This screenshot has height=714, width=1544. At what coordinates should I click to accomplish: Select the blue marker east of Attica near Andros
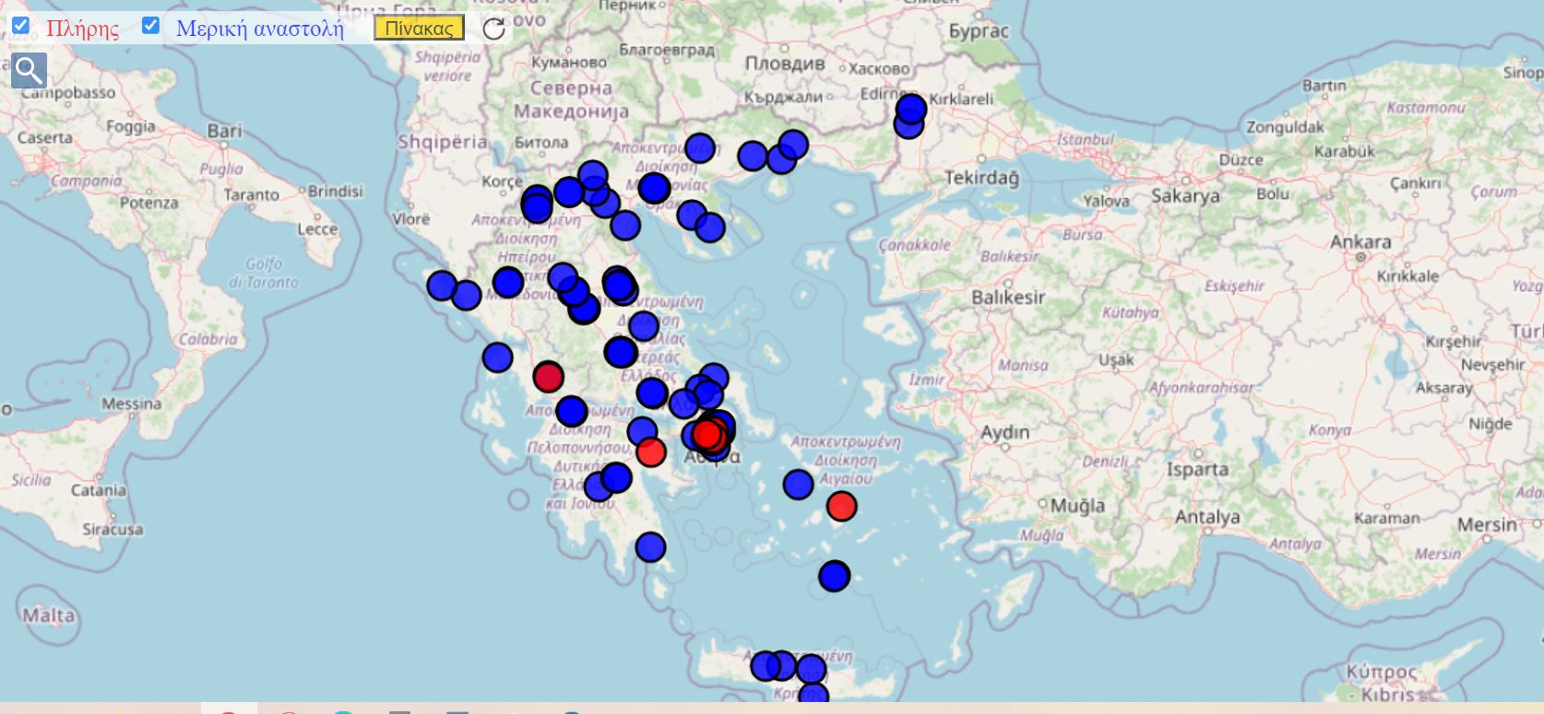[x=798, y=484]
